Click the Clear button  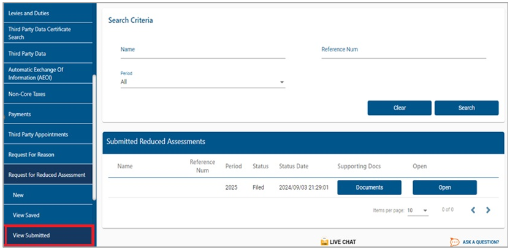(400, 108)
